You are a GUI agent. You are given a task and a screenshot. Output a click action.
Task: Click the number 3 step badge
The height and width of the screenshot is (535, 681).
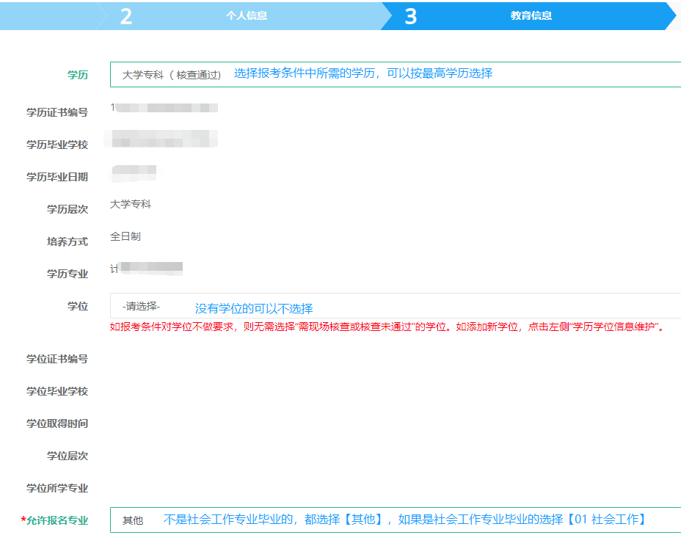[411, 16]
